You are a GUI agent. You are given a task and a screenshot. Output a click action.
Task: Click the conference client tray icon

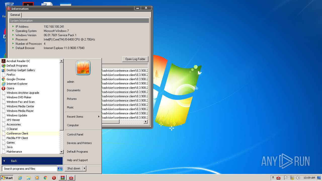pos(278,178)
